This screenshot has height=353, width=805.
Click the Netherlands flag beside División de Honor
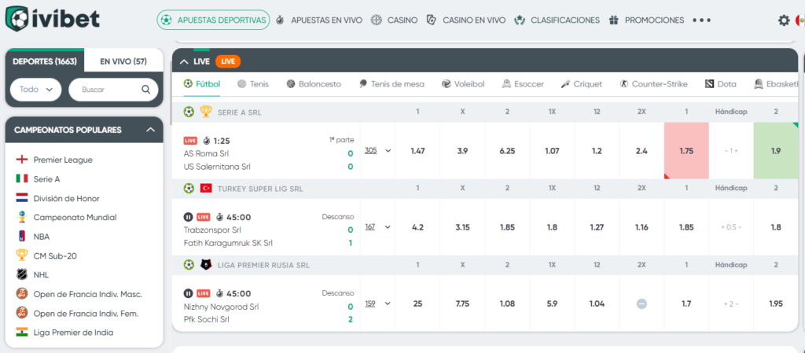pos(21,198)
